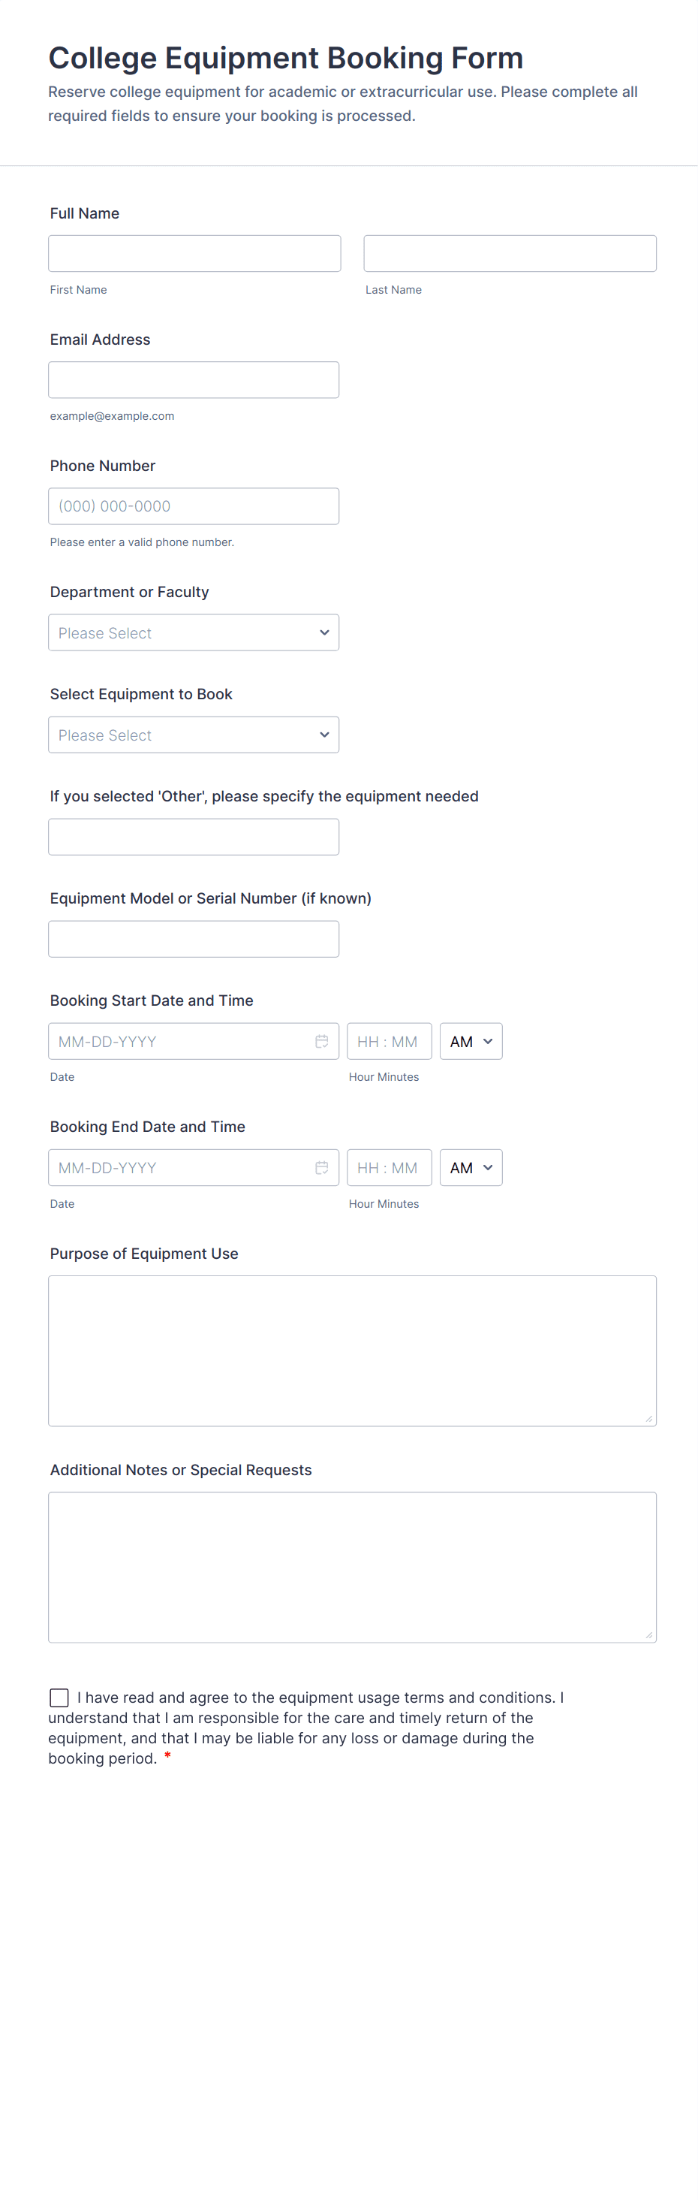698x2200 pixels.
Task: Click the Booking Start Date field
Action: pos(179,1041)
